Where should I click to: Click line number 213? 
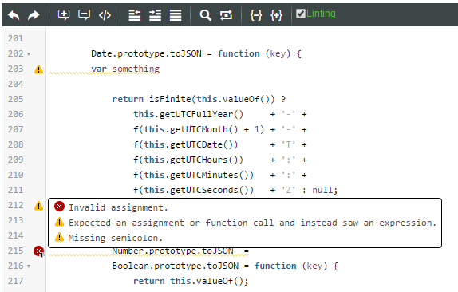click(15, 220)
